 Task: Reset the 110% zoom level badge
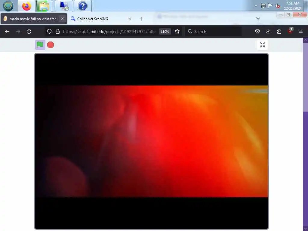[x=165, y=32]
